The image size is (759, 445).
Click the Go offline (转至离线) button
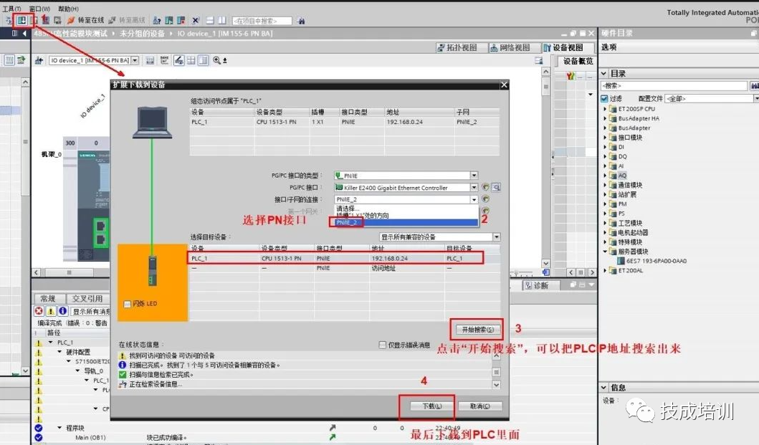pos(127,20)
